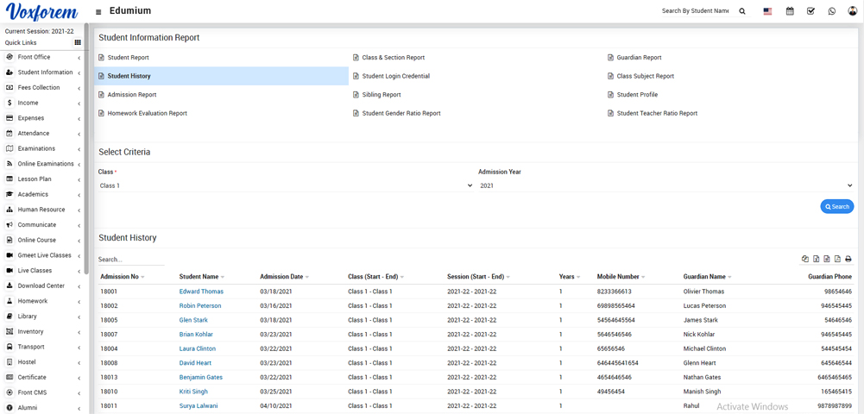Click the task checklist icon in header
Screen dimensions: 864x414
810,11
